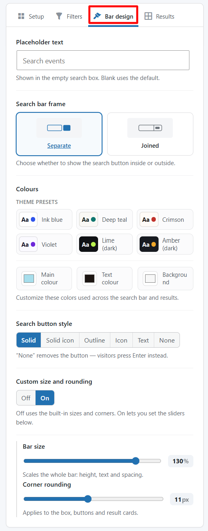Apply the Amber (dark) theme preset
This screenshot has height=531, width=208.
coord(165,244)
